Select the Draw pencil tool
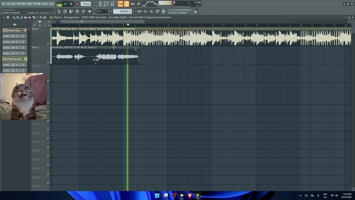Viewport: 355px width, 200px height. coord(14,17)
